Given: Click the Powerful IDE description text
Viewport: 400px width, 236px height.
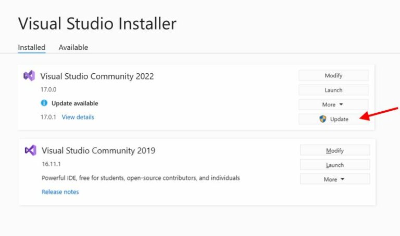Looking at the screenshot, I should [x=141, y=178].
